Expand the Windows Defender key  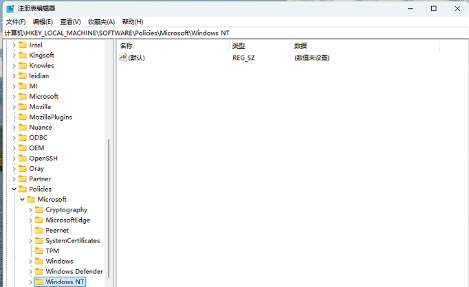point(30,272)
